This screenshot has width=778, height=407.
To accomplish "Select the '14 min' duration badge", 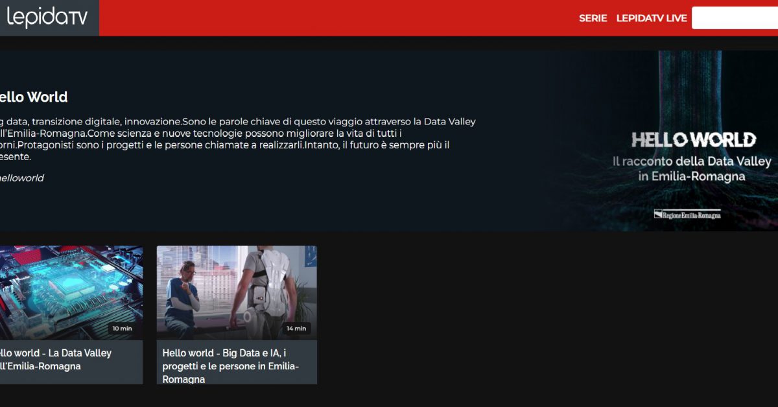I will 296,329.
